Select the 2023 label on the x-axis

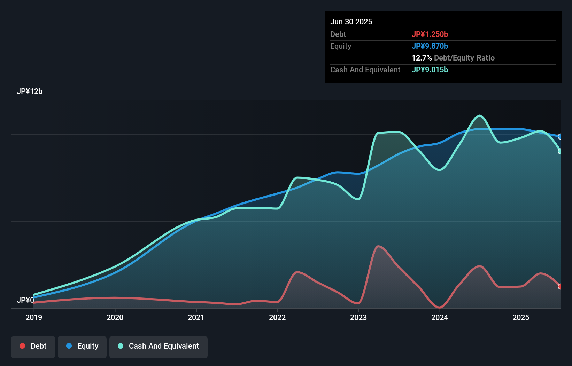click(x=358, y=317)
